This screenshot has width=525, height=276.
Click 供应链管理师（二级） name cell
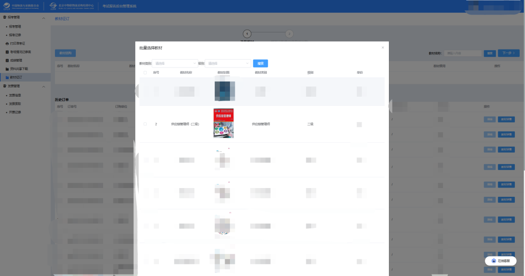(185, 124)
